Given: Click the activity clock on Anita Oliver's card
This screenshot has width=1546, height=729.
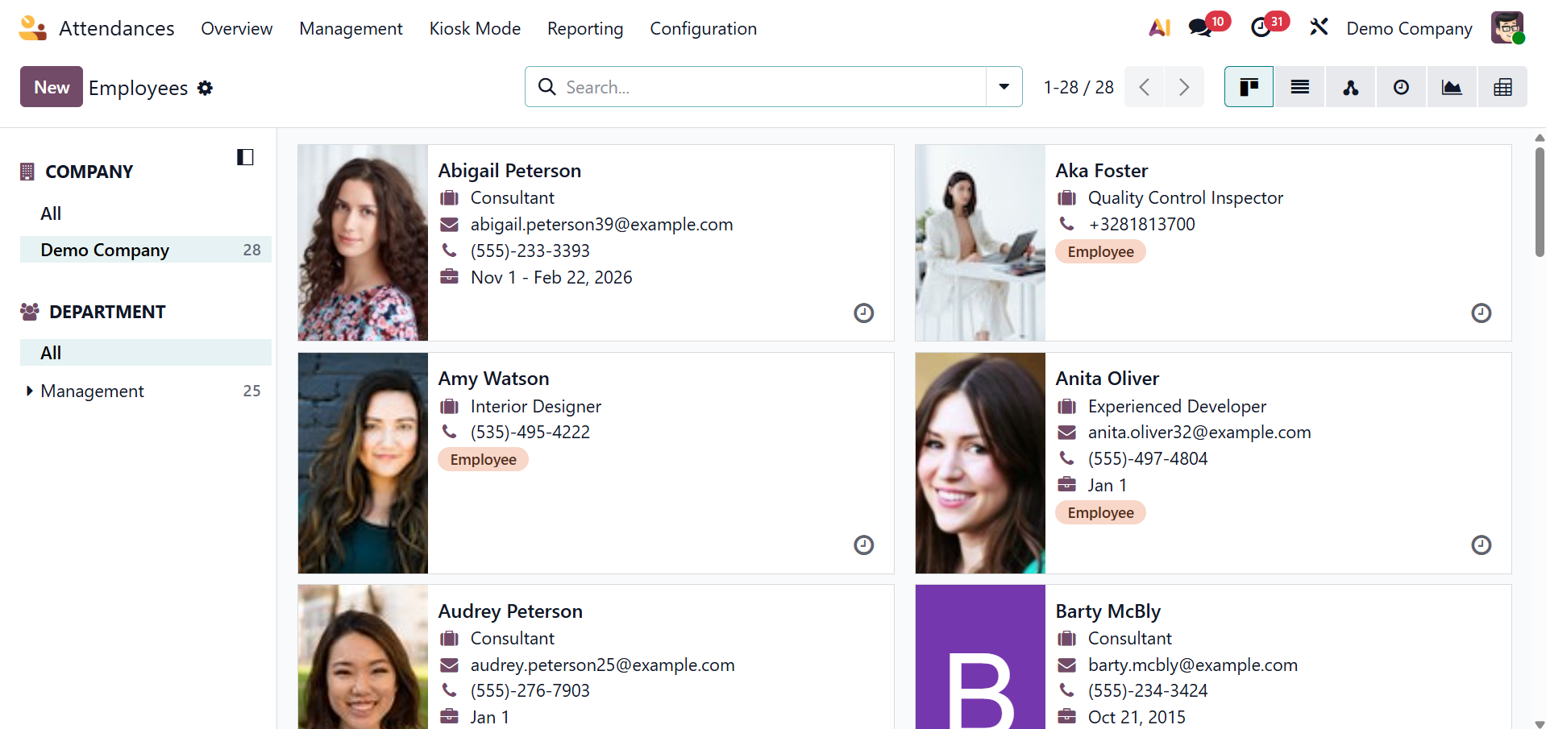Looking at the screenshot, I should (1481, 545).
